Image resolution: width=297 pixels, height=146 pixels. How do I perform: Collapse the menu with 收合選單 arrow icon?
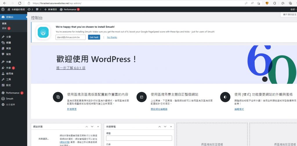click(x=3, y=104)
